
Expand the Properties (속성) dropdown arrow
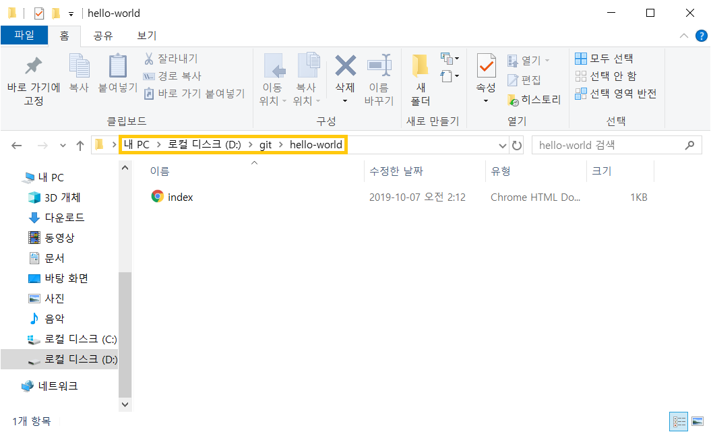(486, 100)
